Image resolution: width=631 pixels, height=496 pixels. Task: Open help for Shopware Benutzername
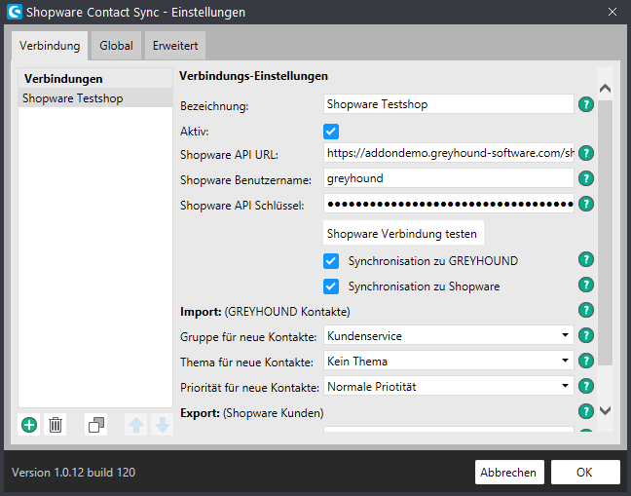click(x=586, y=178)
